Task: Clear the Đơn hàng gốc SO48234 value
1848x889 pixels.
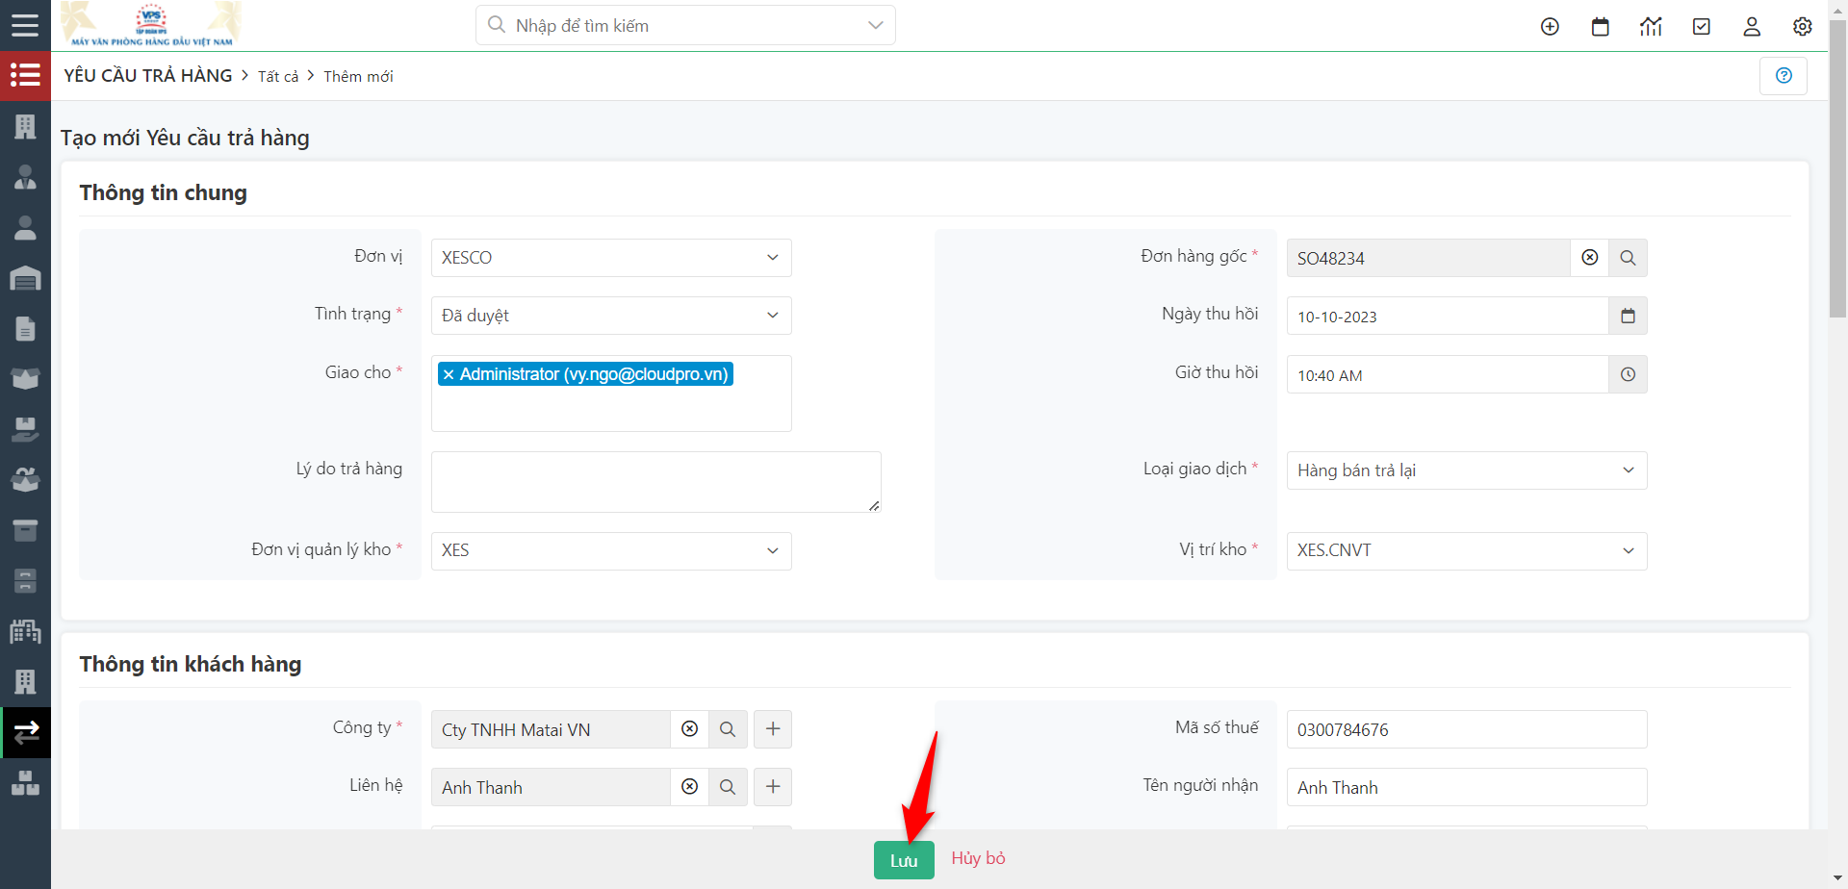Action: (x=1590, y=258)
